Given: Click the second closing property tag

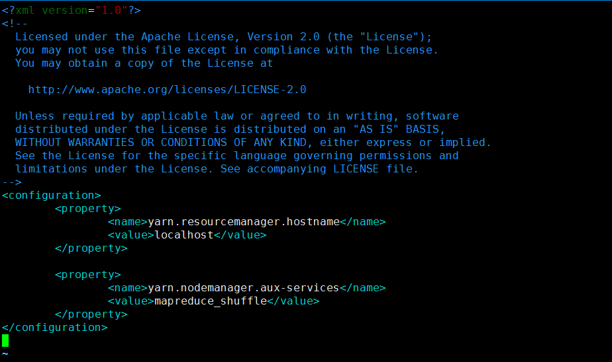Looking at the screenshot, I should [x=91, y=314].
